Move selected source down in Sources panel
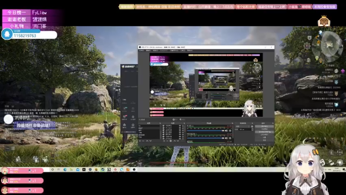 (x=178, y=141)
